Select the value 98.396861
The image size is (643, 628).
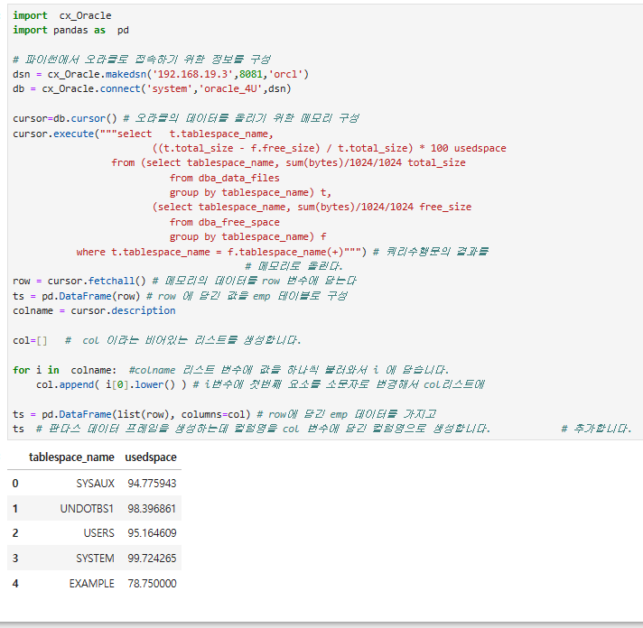(152, 509)
